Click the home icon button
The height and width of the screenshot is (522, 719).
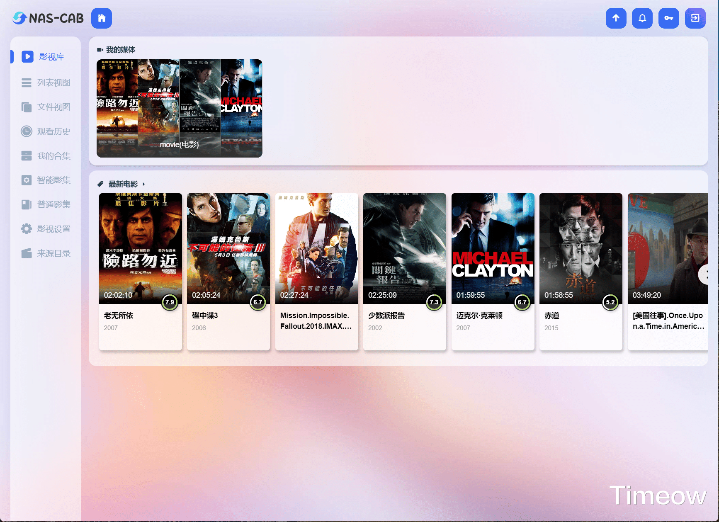click(x=102, y=18)
